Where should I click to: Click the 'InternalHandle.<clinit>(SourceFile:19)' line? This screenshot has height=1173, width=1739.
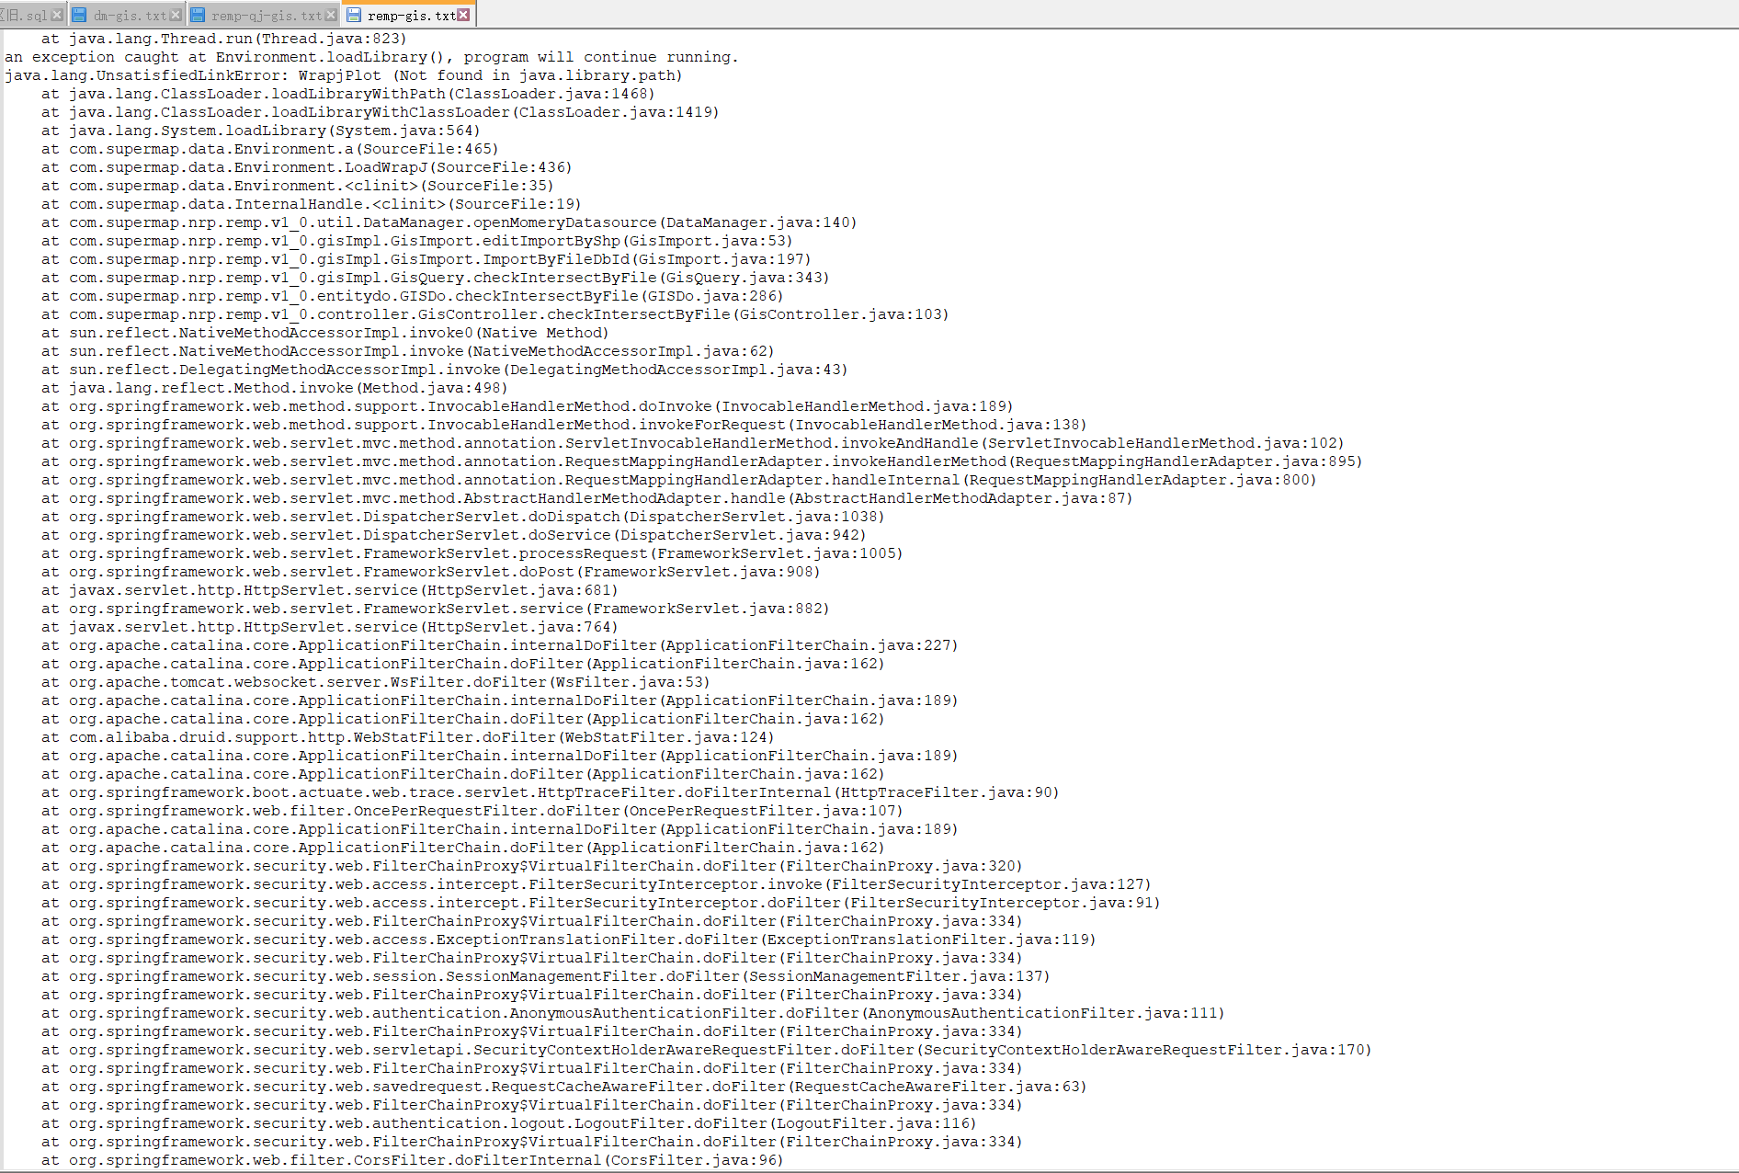pyautogui.click(x=312, y=204)
